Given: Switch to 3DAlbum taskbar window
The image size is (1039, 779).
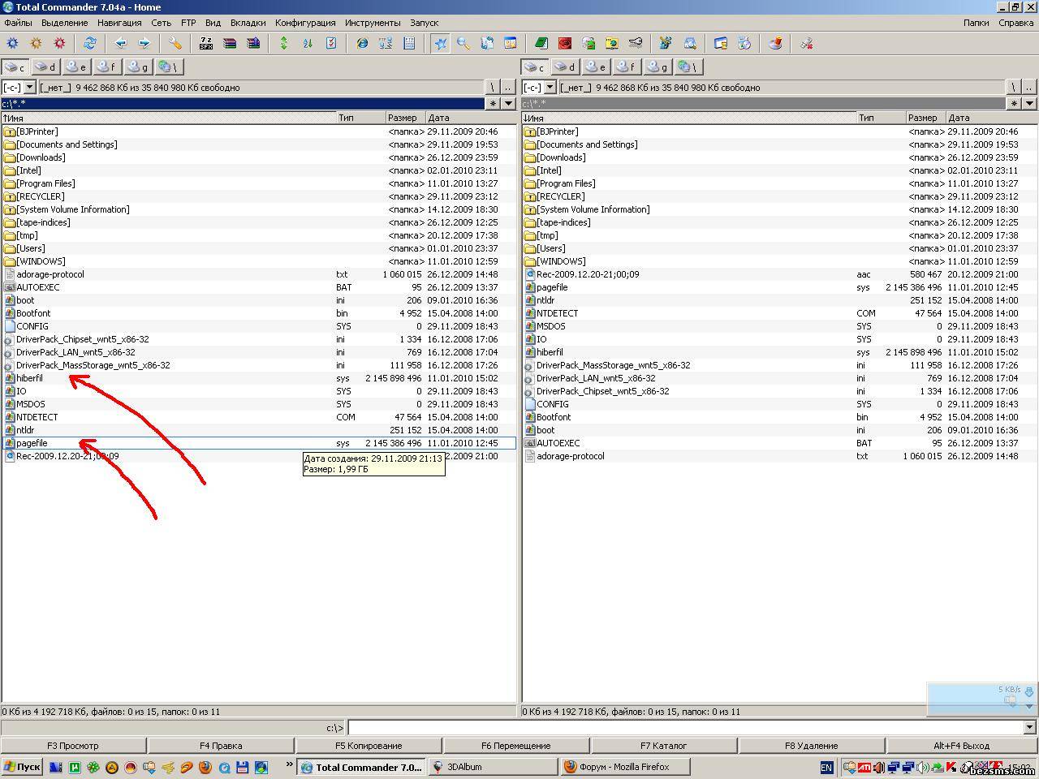Looking at the screenshot, I should [x=492, y=767].
